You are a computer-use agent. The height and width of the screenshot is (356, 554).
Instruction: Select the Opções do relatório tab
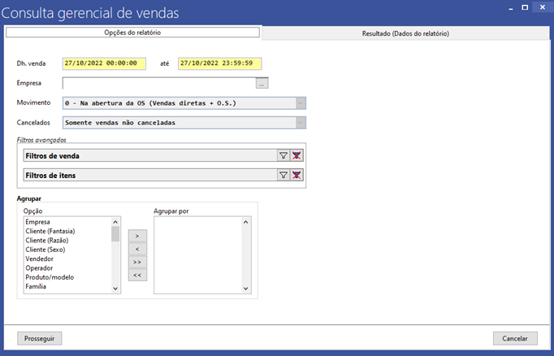pyautogui.click(x=132, y=33)
